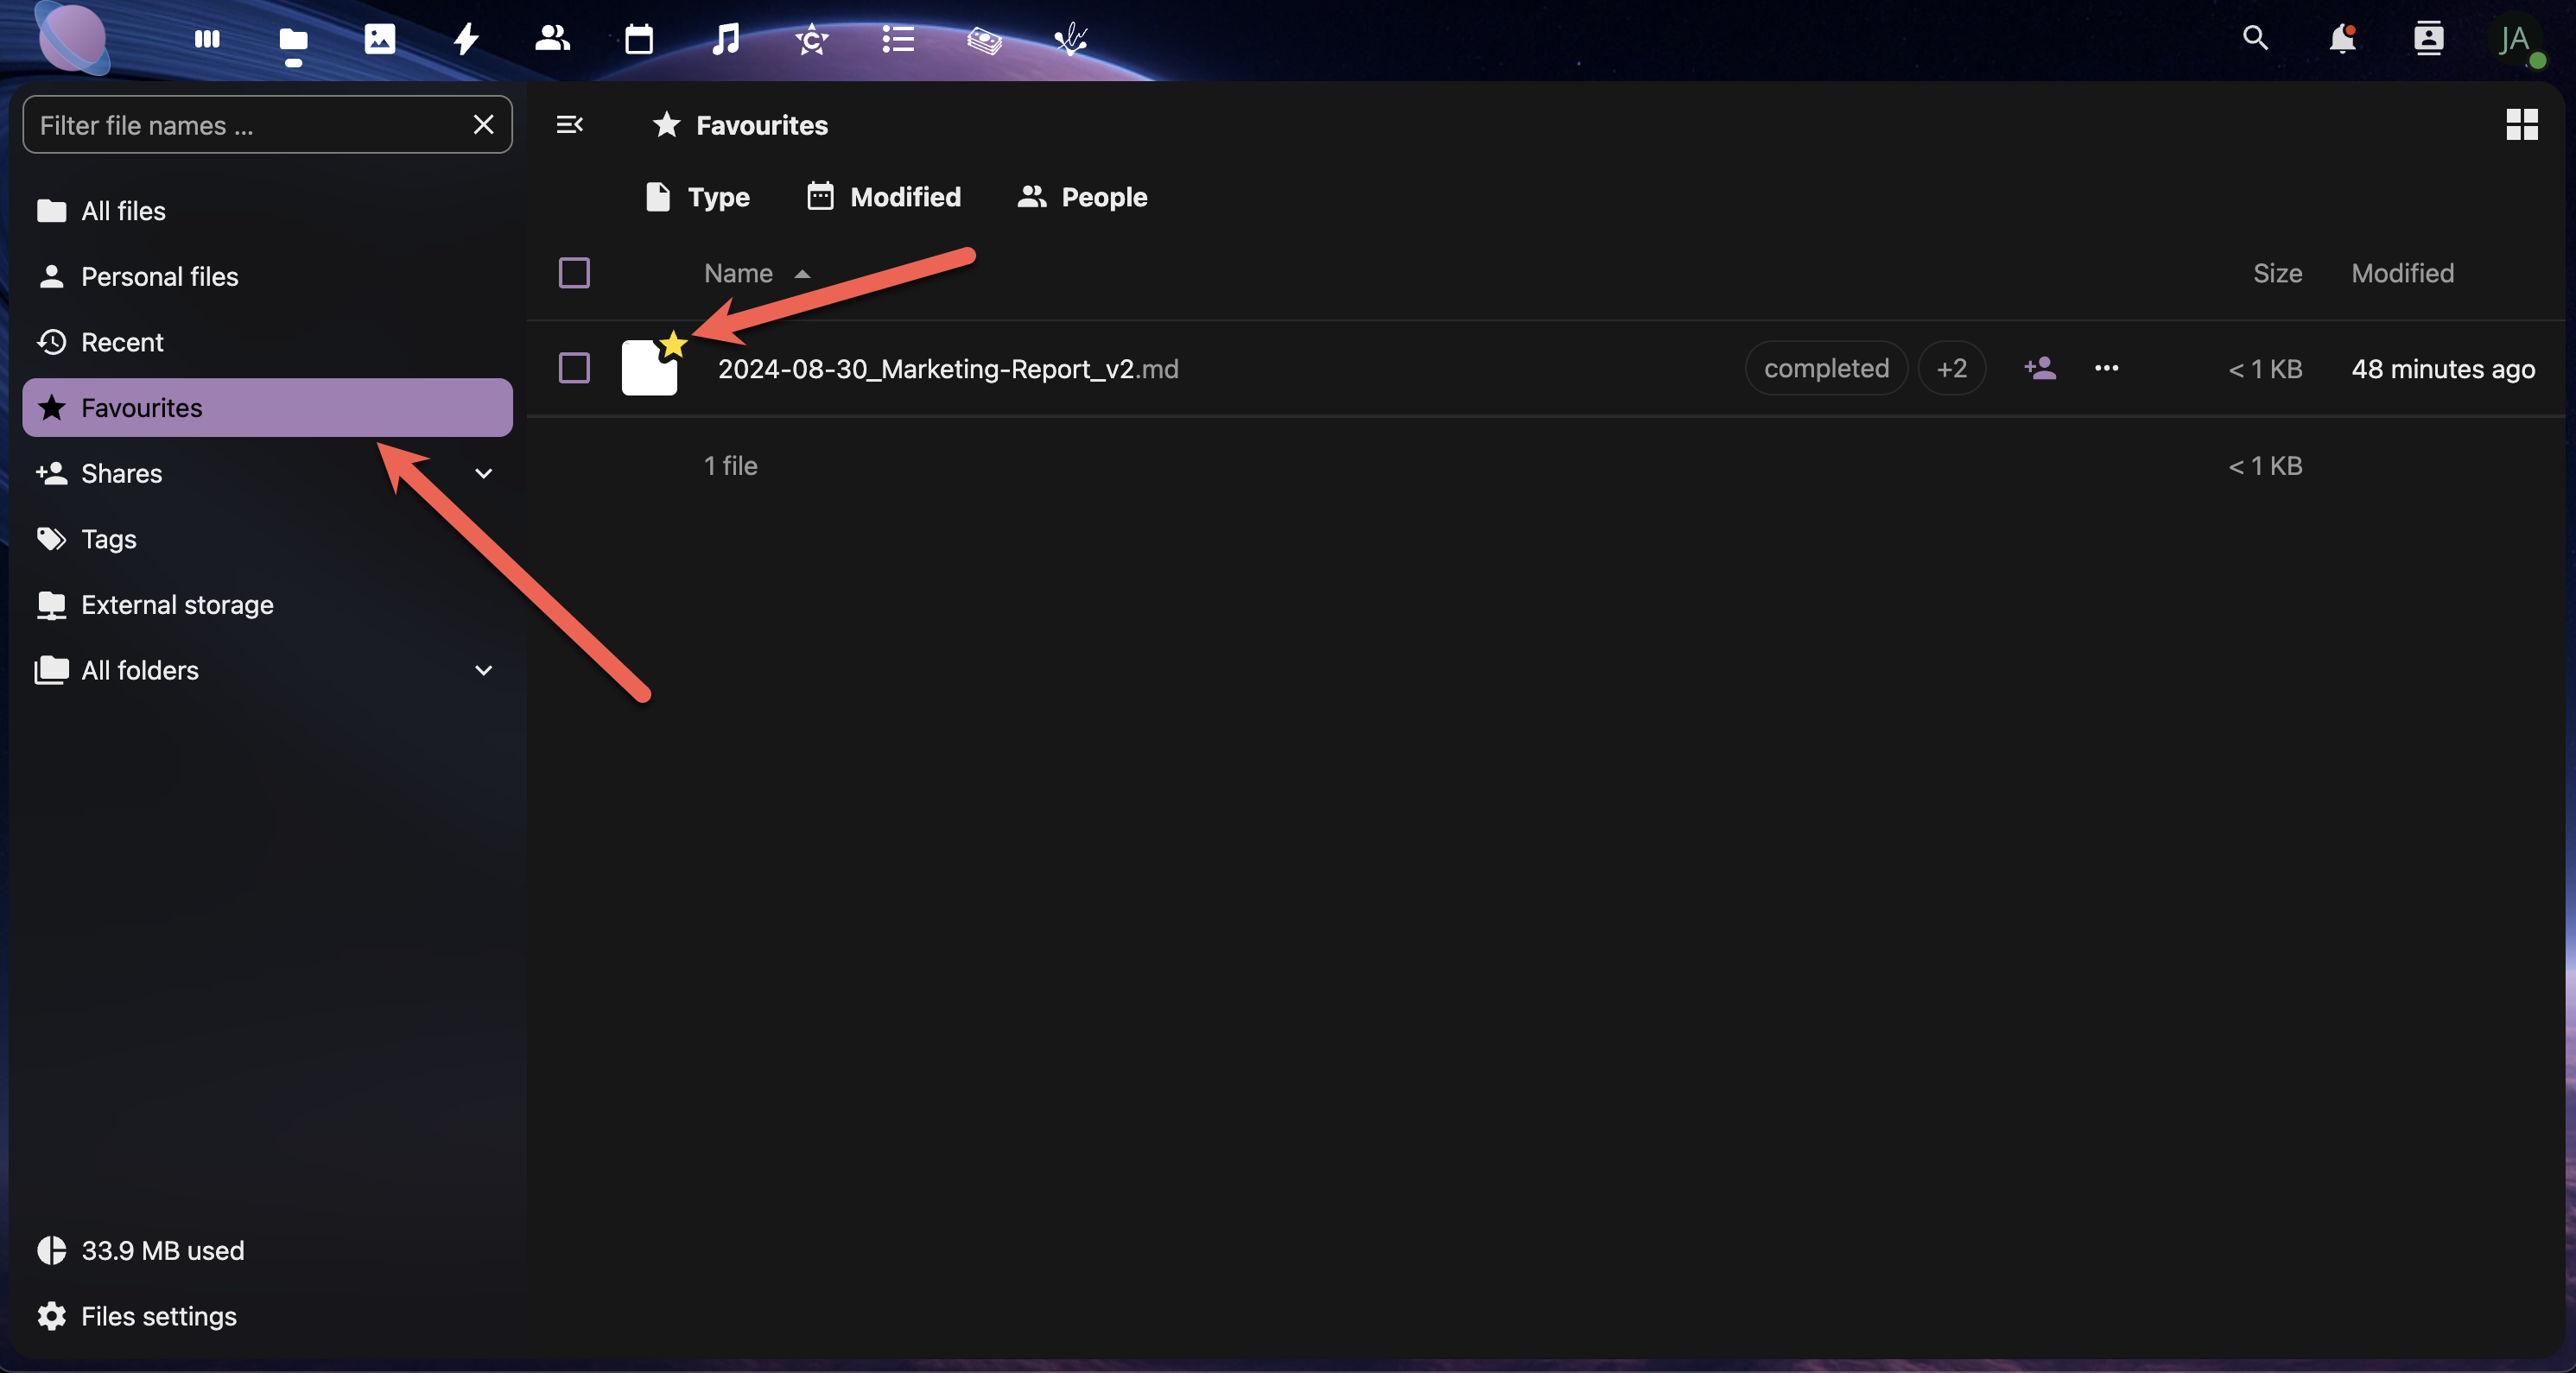Expand the Shares section chevron
Screen dimensions: 2576x1373
(x=484, y=474)
